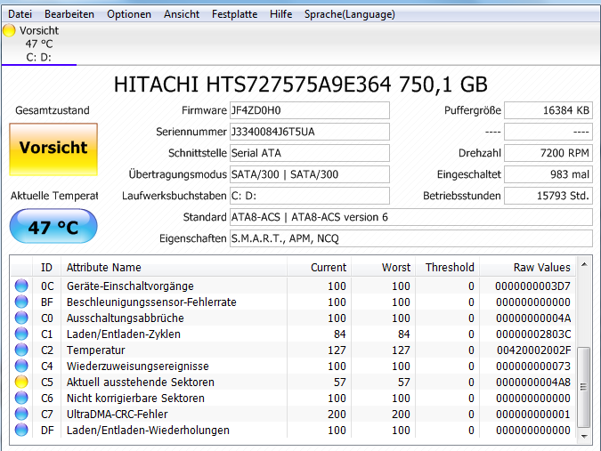Select the Wiederzuweisungsereignisse attribute row
The height and width of the screenshot is (451, 601).
click(x=293, y=366)
